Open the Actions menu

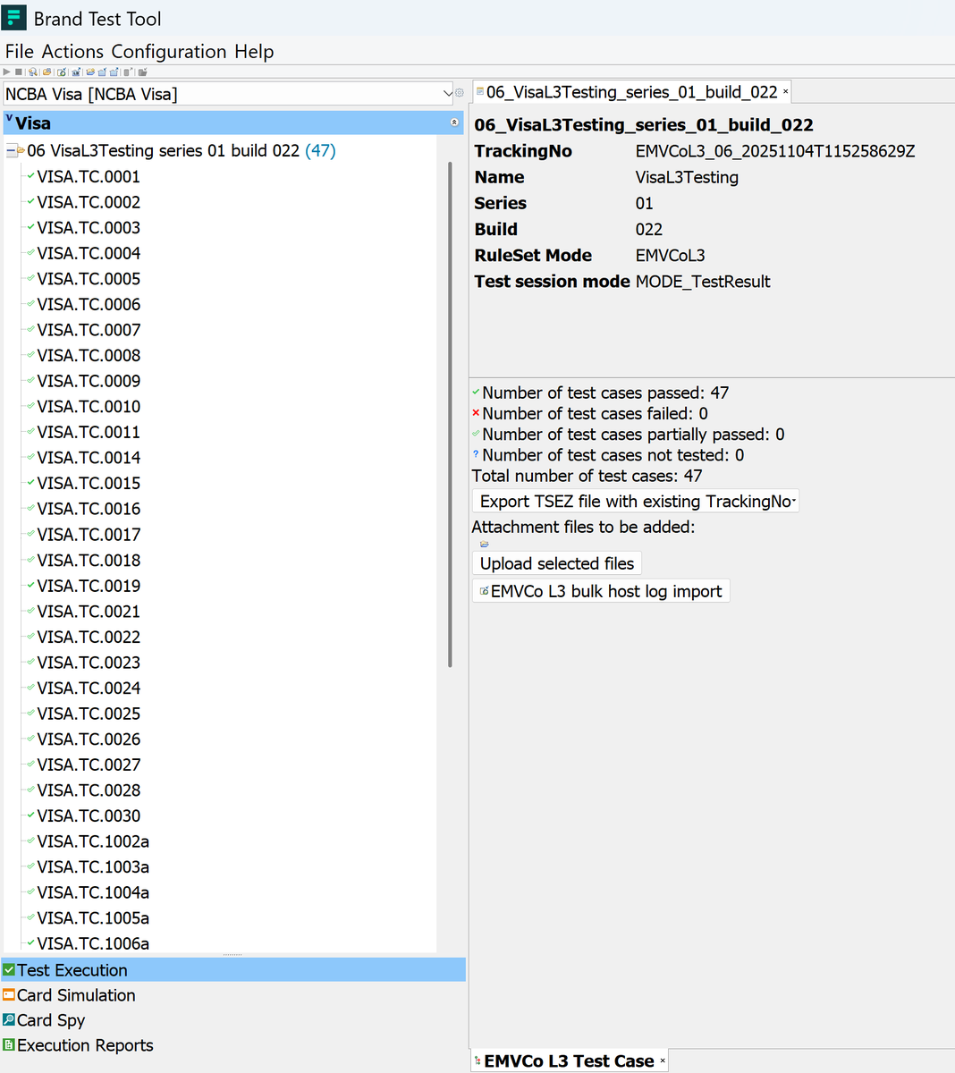click(x=72, y=51)
